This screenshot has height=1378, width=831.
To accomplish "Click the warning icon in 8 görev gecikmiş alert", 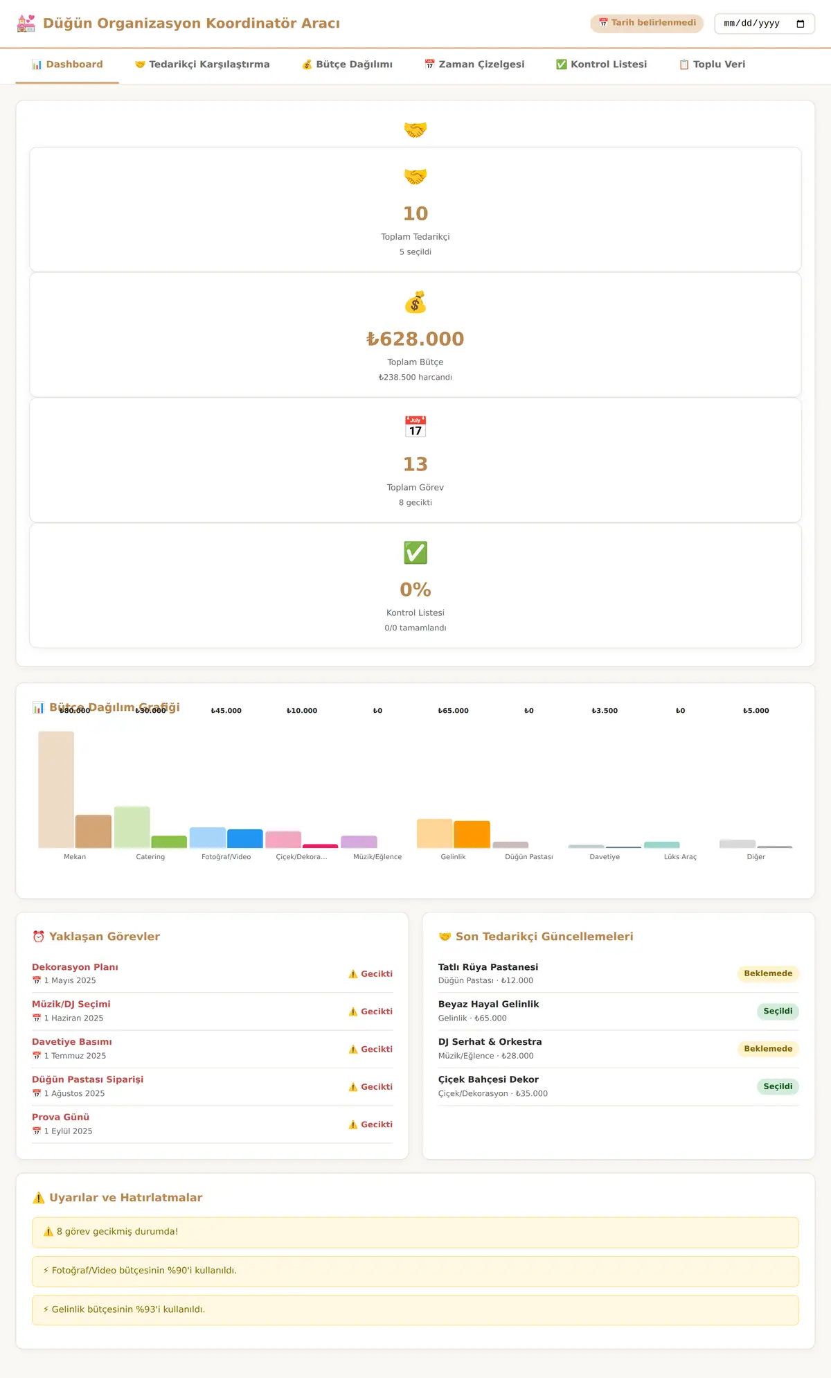I will tap(48, 1232).
